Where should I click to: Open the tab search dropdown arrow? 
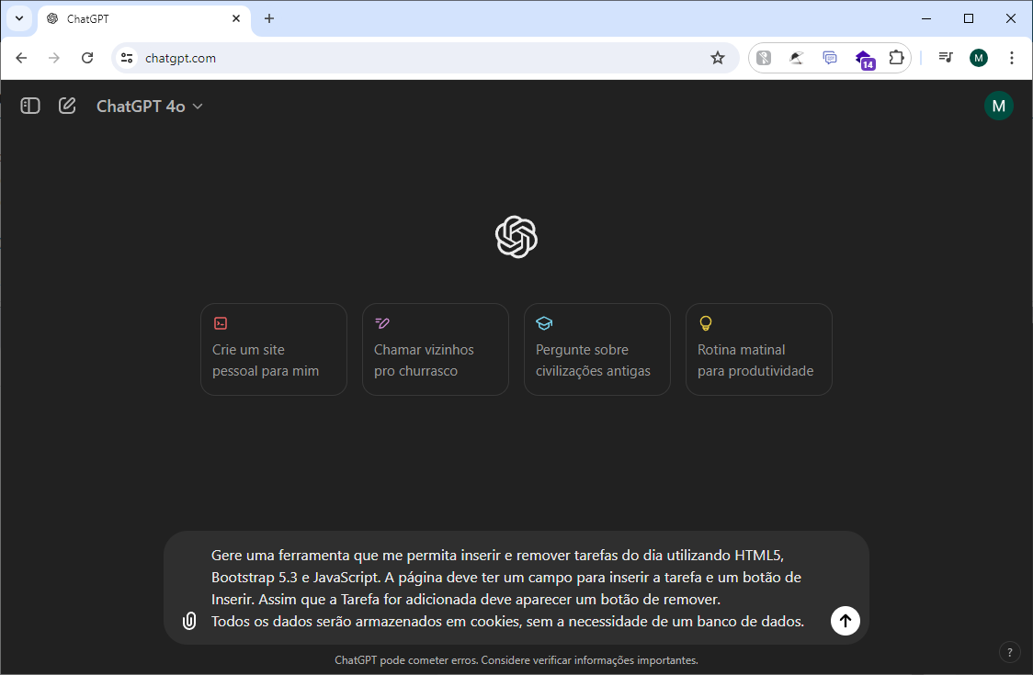[19, 18]
